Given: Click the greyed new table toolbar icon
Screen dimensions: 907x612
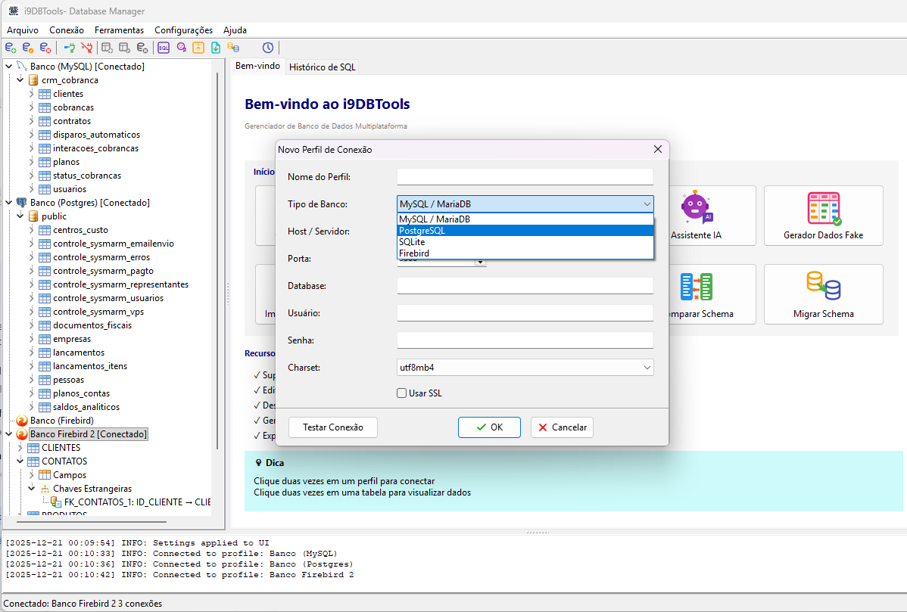Looking at the screenshot, I should [107, 48].
